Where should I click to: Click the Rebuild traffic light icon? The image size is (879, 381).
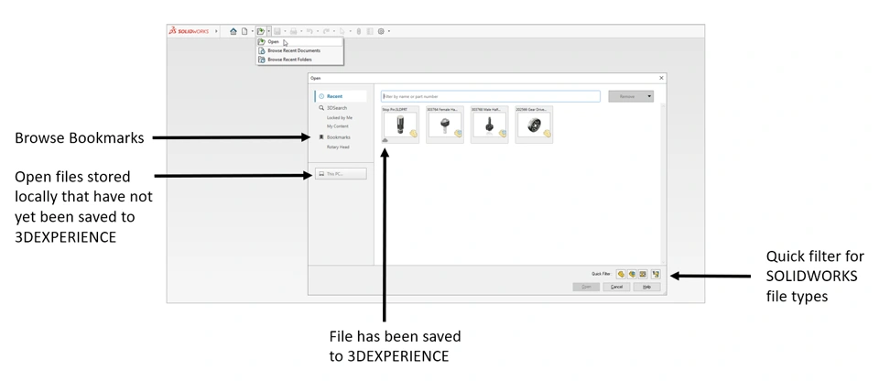(x=359, y=31)
